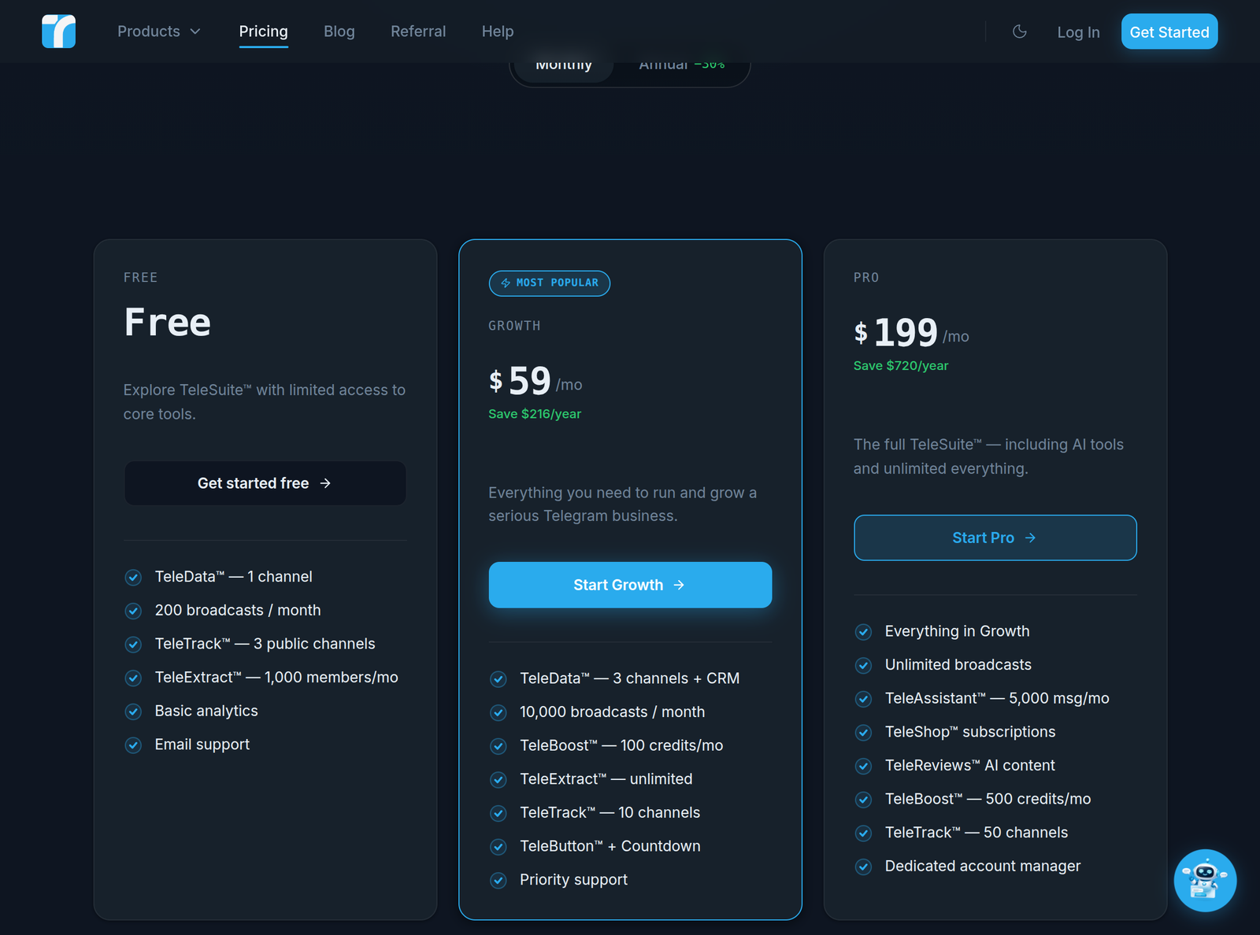This screenshot has width=1260, height=935.
Task: Click the GROWTH plan label
Action: [514, 326]
